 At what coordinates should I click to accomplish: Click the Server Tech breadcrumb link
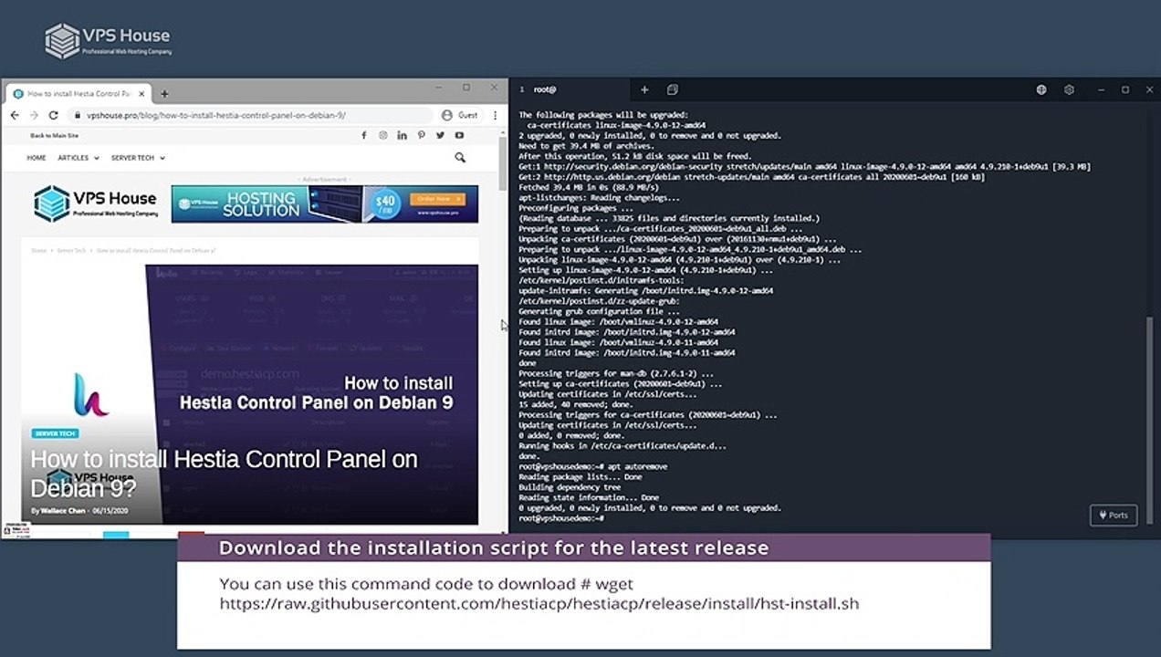tap(71, 250)
